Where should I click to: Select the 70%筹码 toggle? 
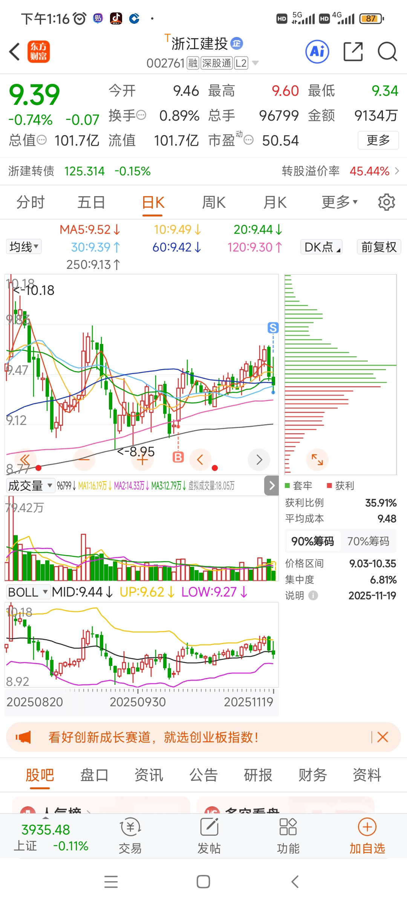click(368, 541)
